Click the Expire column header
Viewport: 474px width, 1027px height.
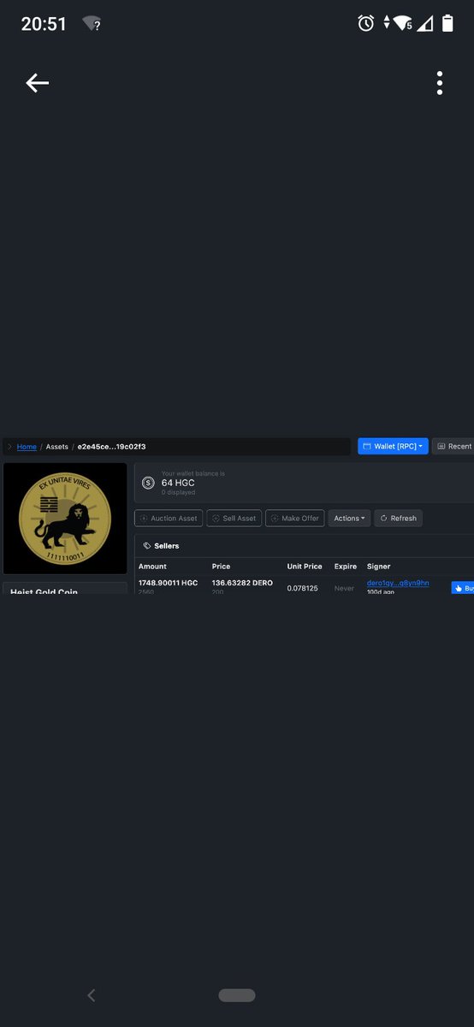coord(346,567)
